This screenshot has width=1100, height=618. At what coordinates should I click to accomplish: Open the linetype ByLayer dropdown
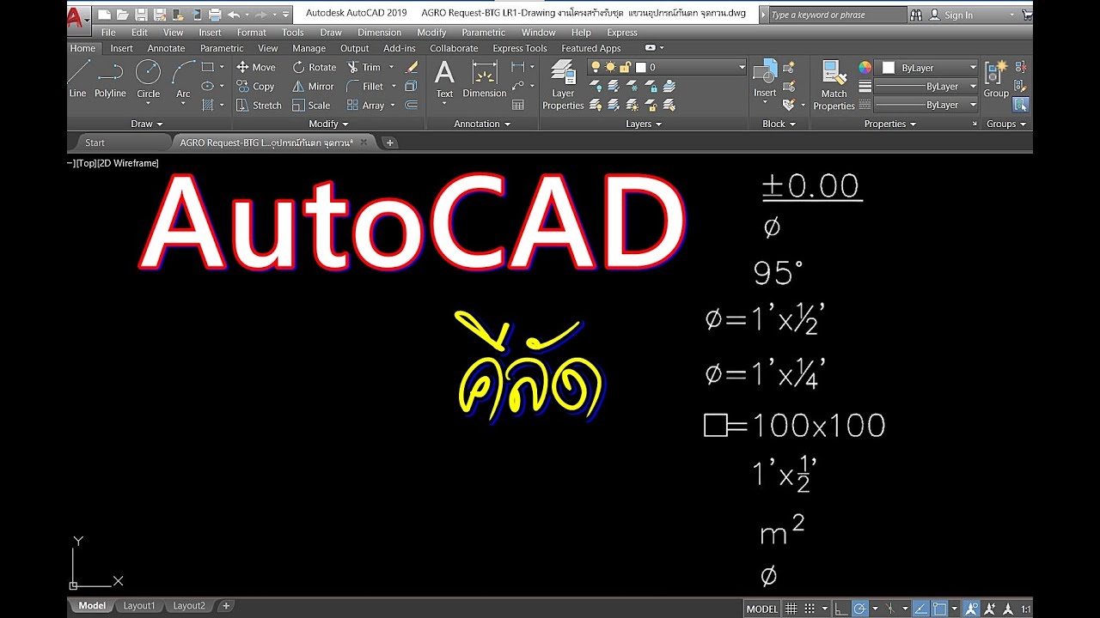click(926, 105)
